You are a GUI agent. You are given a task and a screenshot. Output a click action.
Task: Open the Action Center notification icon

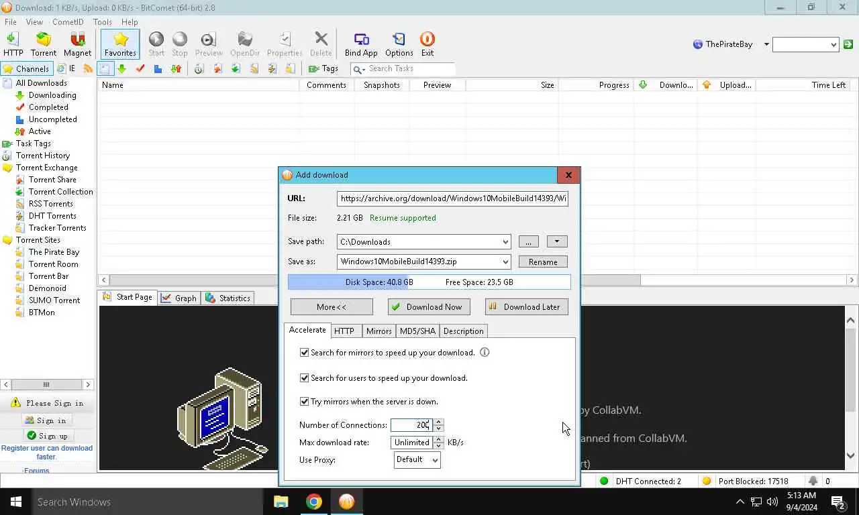[838, 502]
